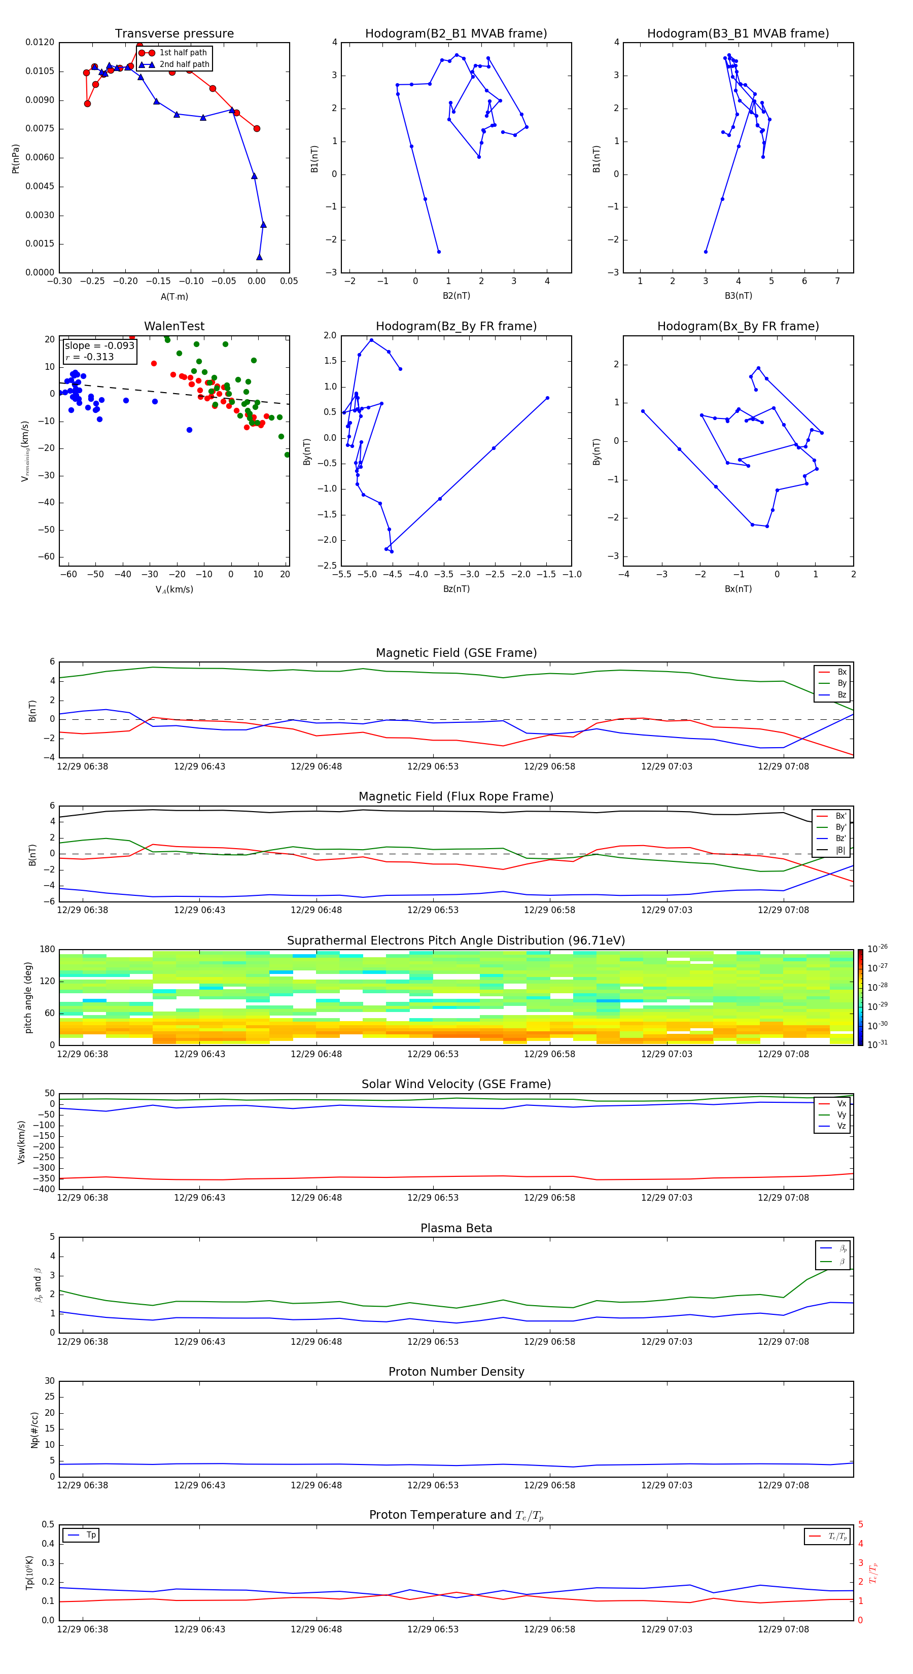Click '12/29 06:38' tick under GSE magnetic field
Screen dimensions: 913x1674
pyautogui.click(x=83, y=767)
